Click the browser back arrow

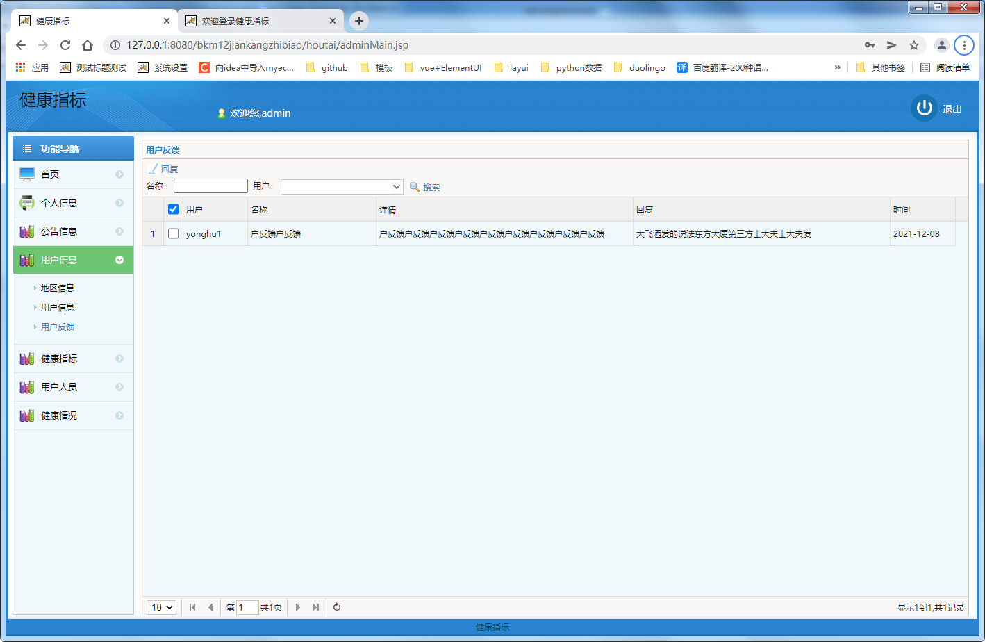point(21,45)
